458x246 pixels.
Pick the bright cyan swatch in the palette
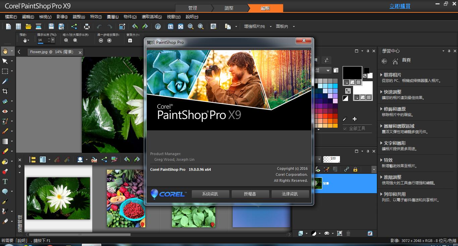(335, 86)
